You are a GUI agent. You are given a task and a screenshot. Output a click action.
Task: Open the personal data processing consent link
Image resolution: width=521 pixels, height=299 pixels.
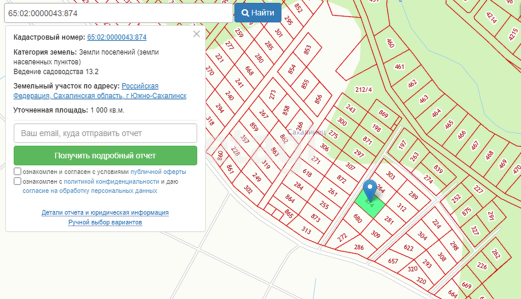[89, 191]
